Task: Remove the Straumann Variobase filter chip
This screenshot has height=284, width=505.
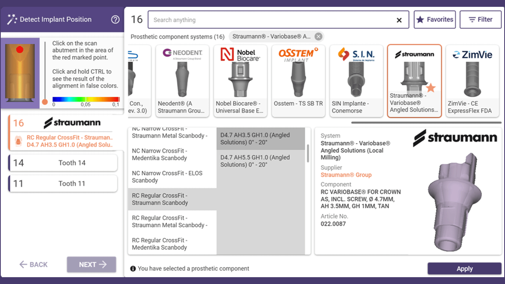Action: (x=318, y=37)
